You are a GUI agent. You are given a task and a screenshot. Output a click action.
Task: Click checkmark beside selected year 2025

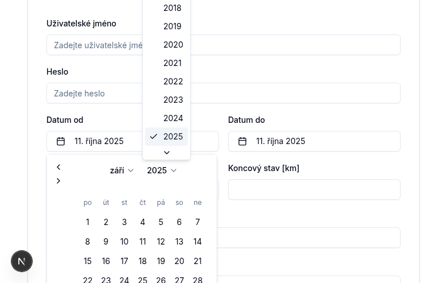coord(154,137)
